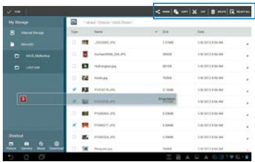Open the Music shortcut

pos(41,146)
